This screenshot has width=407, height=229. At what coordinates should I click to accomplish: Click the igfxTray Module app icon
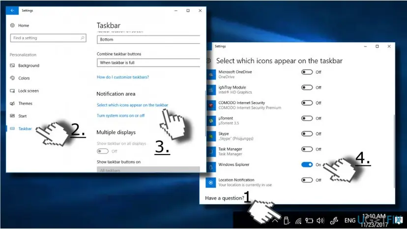click(211, 90)
